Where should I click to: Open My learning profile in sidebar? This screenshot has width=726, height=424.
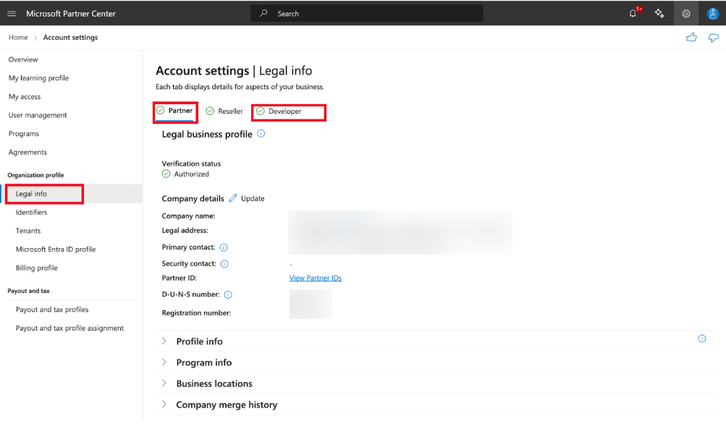click(38, 78)
